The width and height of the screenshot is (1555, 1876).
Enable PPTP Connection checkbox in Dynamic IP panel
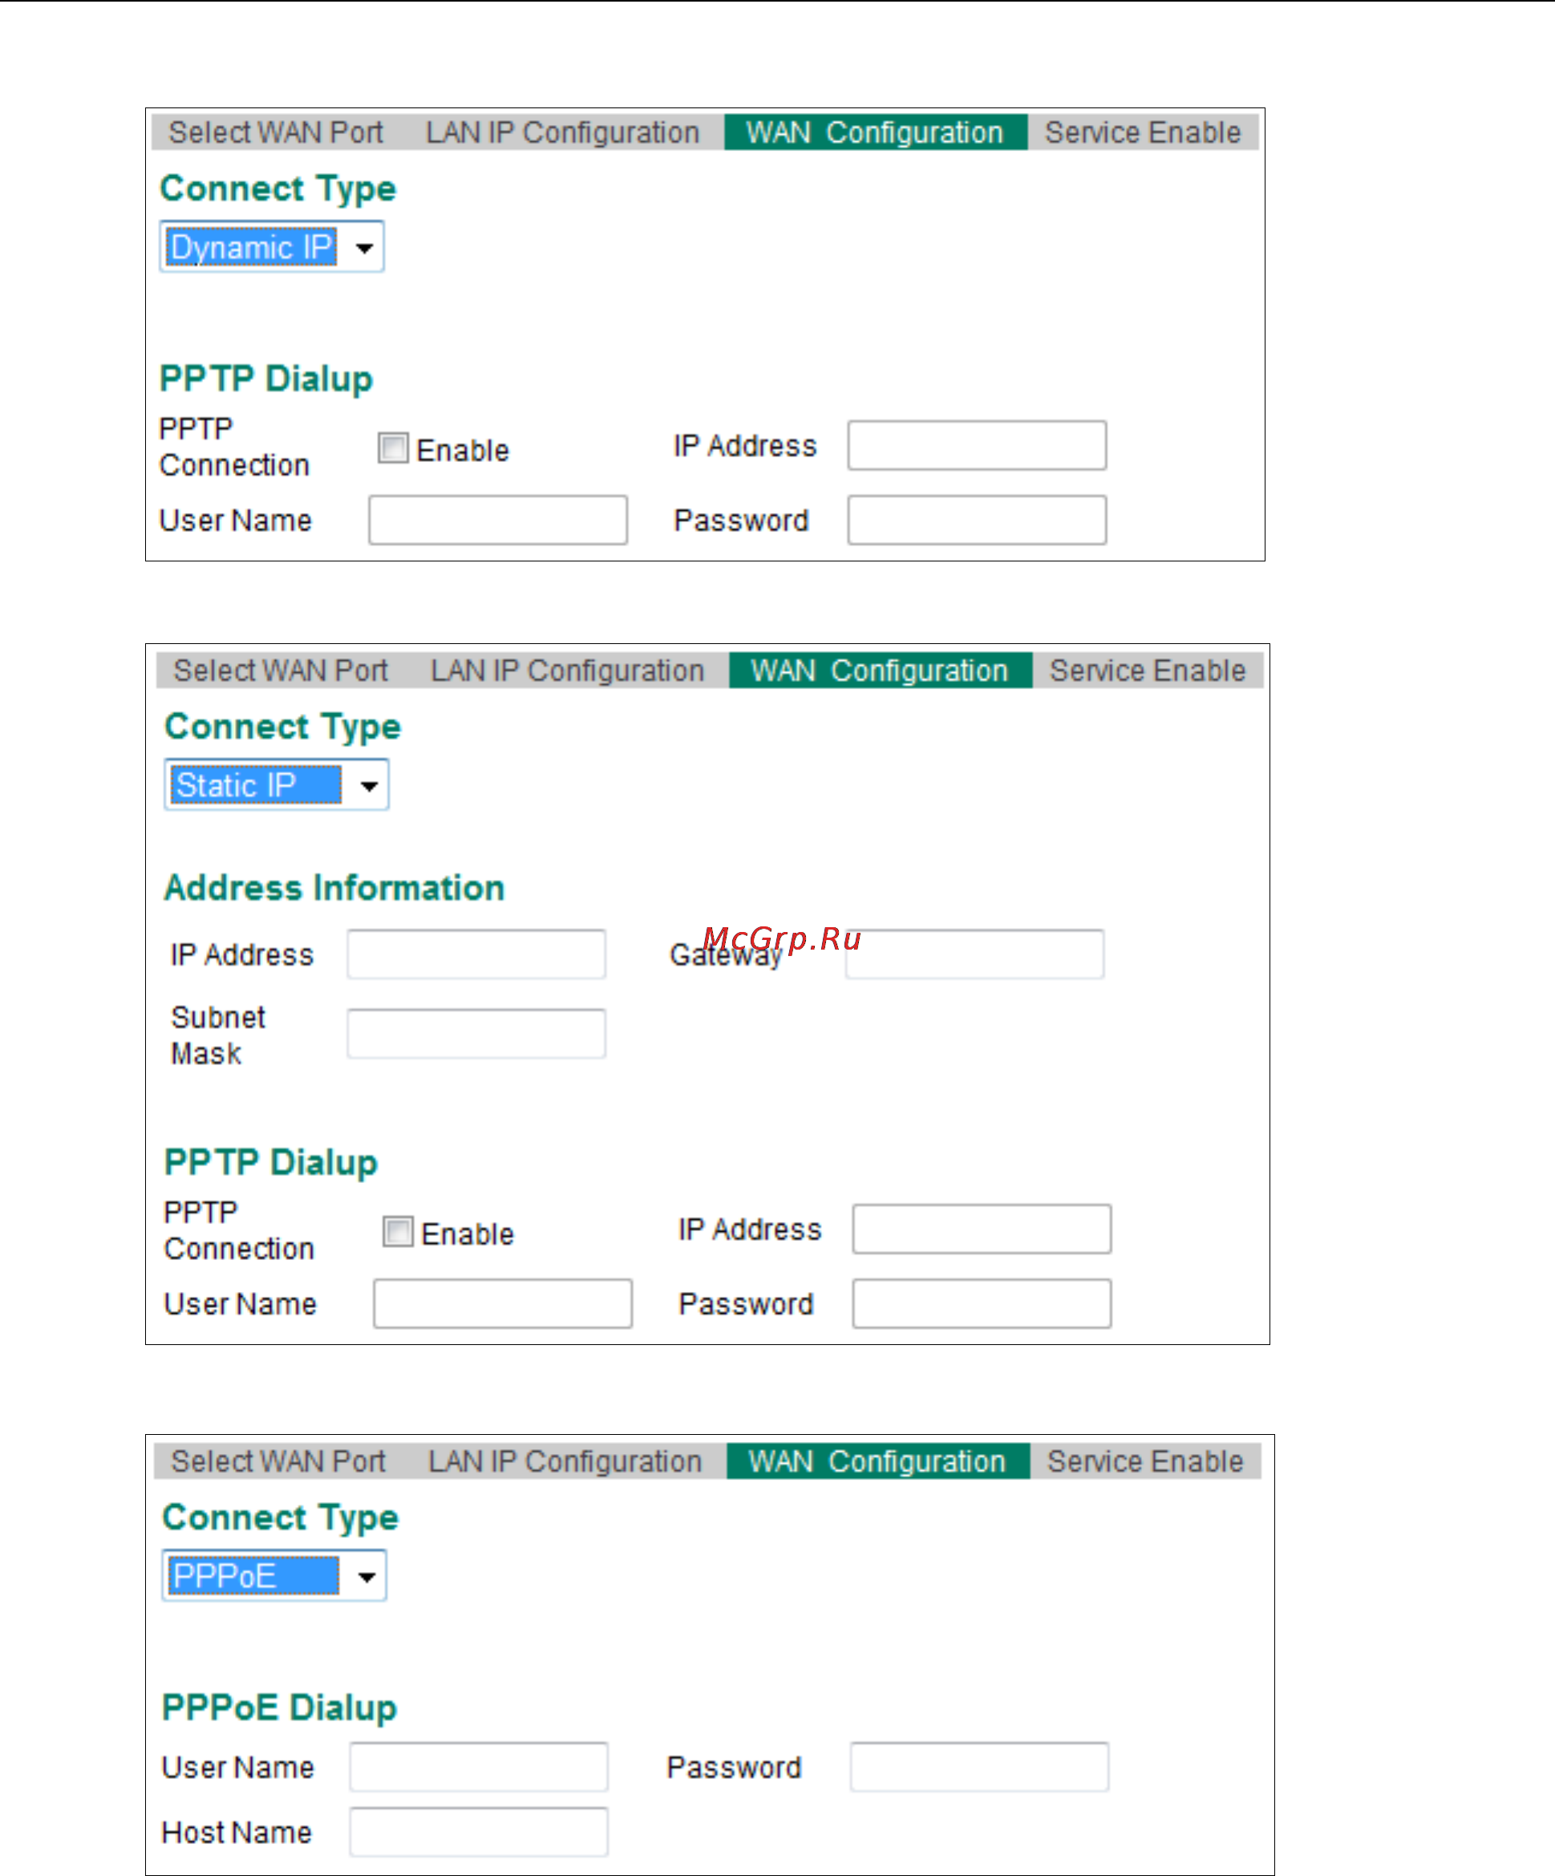click(x=393, y=448)
